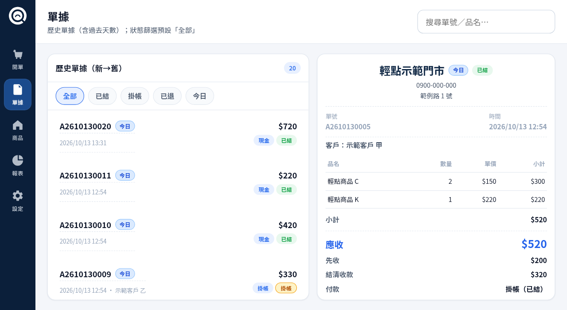The width and height of the screenshot is (567, 310).
Task: Click 已結 badge beside 輕點示範門市
Action: point(482,70)
